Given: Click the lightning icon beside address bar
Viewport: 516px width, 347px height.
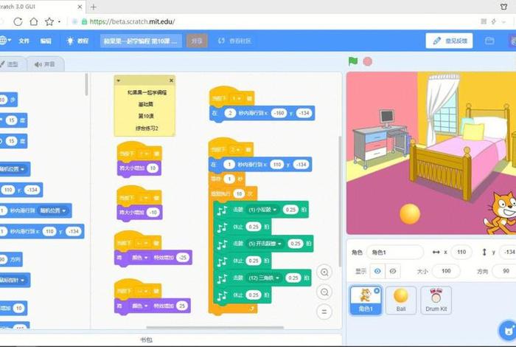Looking at the screenshot, I should pos(494,21).
